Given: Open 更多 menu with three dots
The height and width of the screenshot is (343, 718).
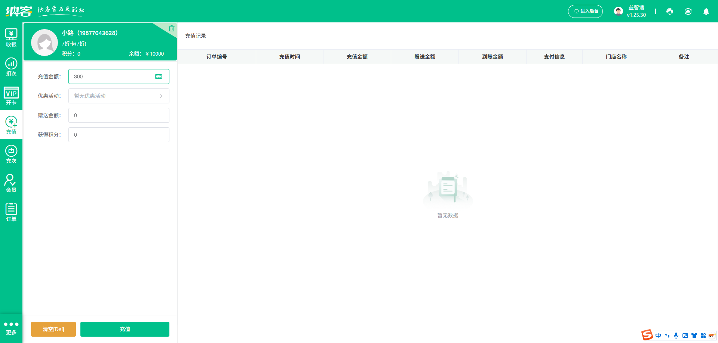Looking at the screenshot, I should point(11,328).
